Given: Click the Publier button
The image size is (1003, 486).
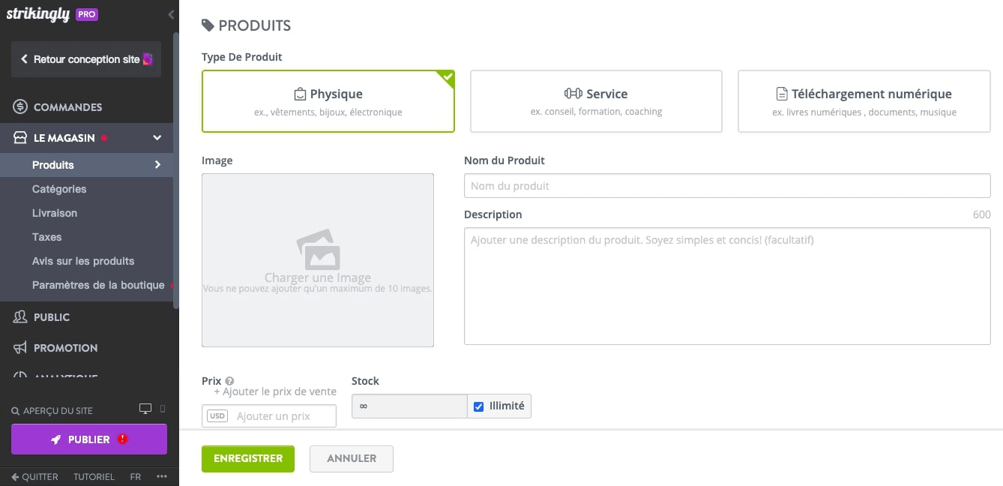Looking at the screenshot, I should coord(89,439).
